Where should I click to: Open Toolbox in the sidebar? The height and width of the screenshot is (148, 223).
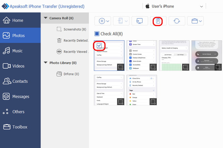[x=20, y=127]
